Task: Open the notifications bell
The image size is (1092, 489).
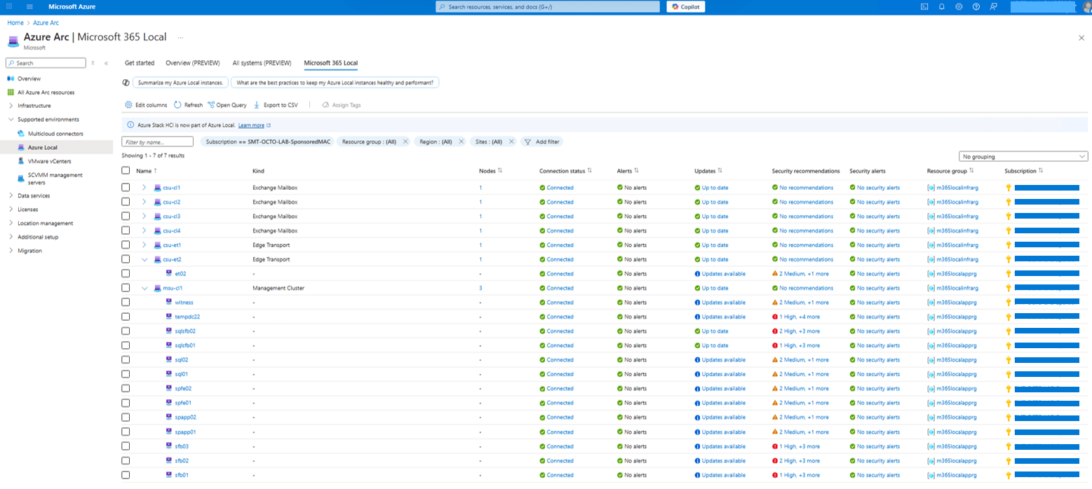Action: [x=941, y=6]
